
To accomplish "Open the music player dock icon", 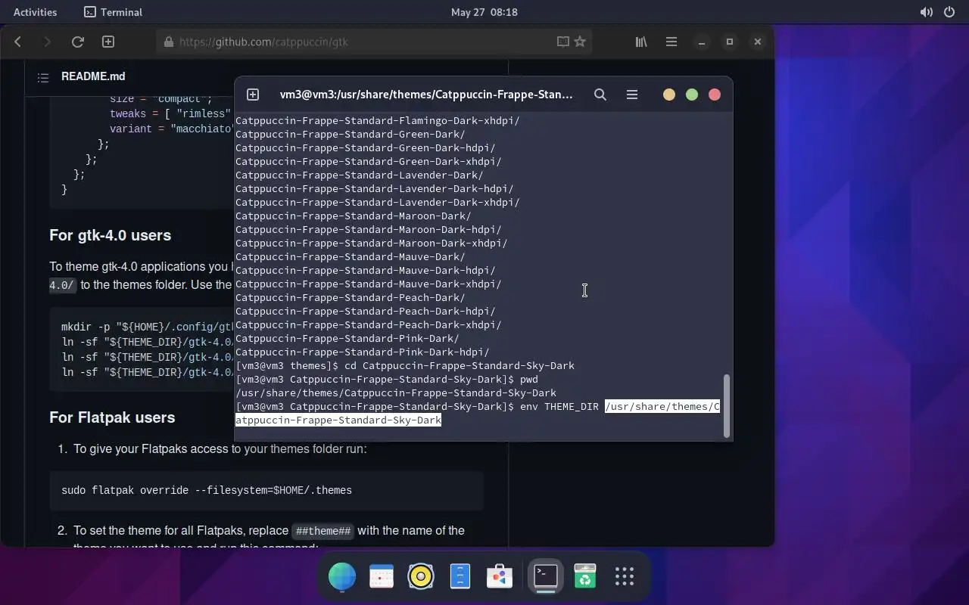I will click(x=421, y=577).
